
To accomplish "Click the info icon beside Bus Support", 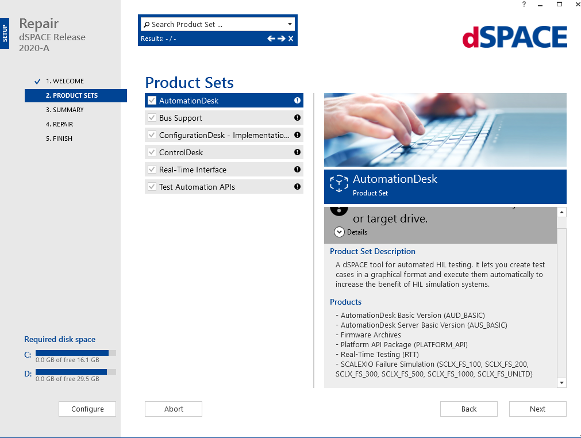I will coord(297,117).
